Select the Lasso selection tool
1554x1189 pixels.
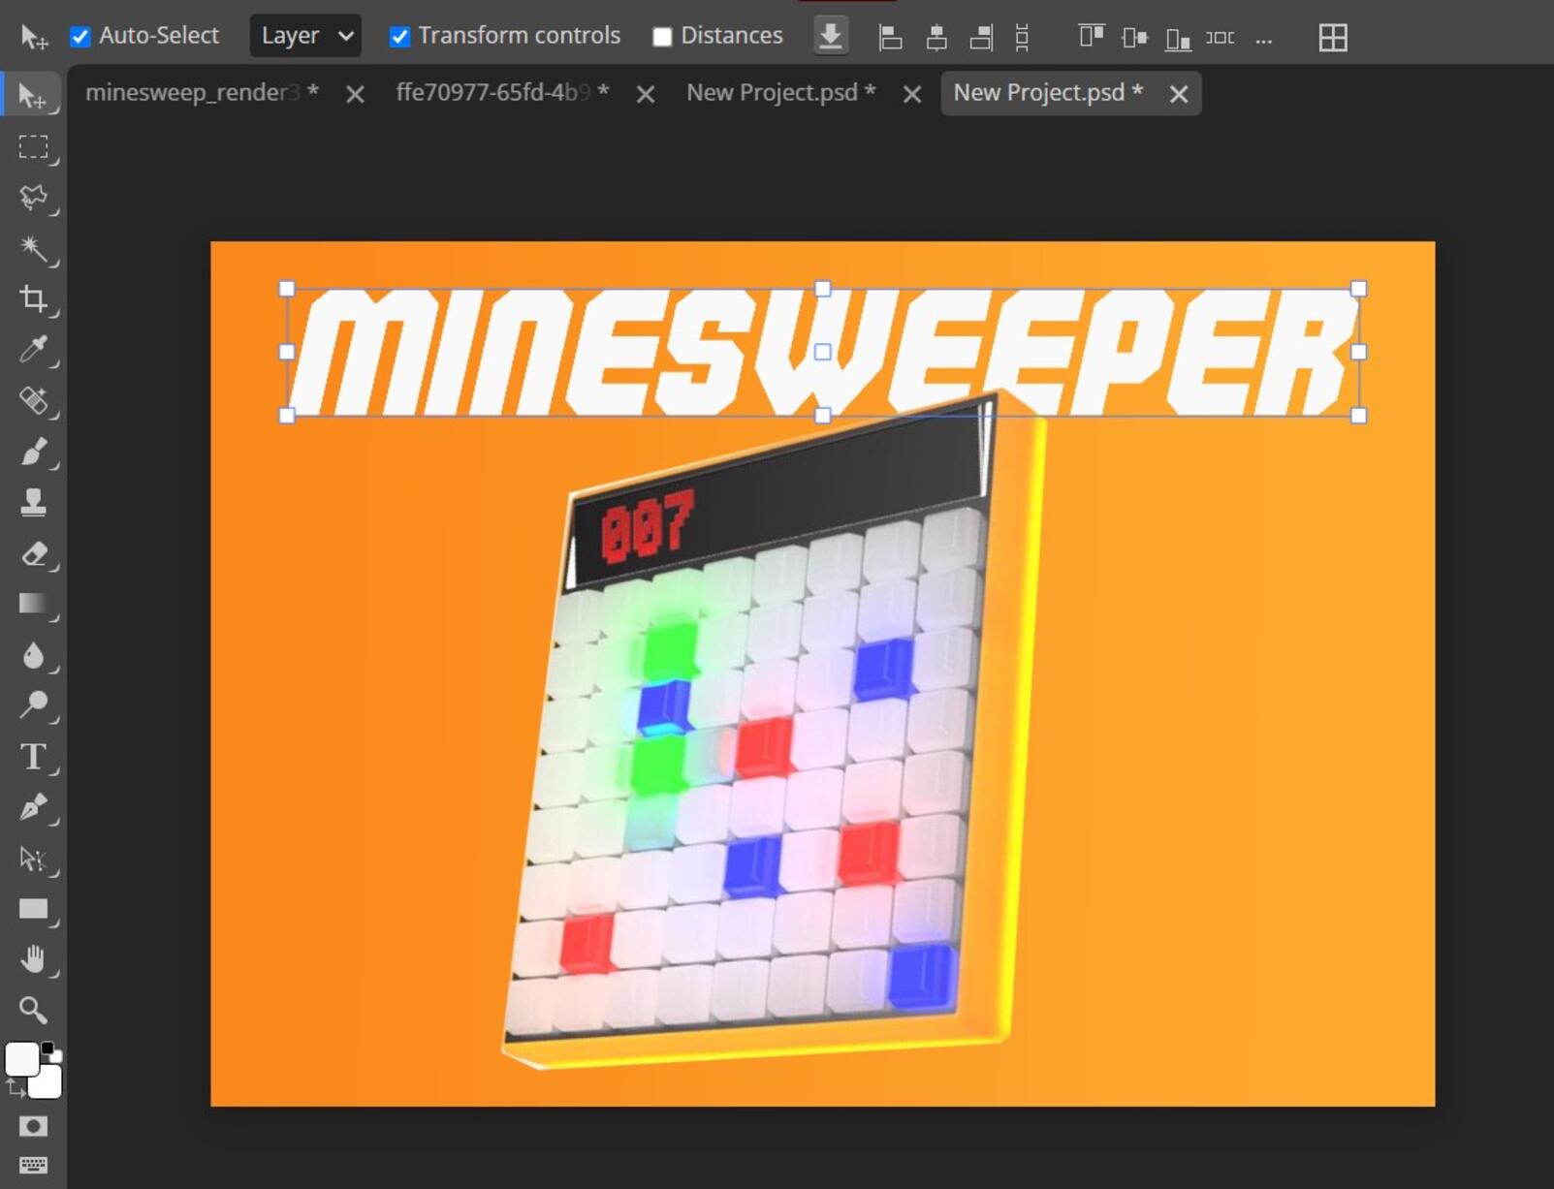pyautogui.click(x=33, y=197)
